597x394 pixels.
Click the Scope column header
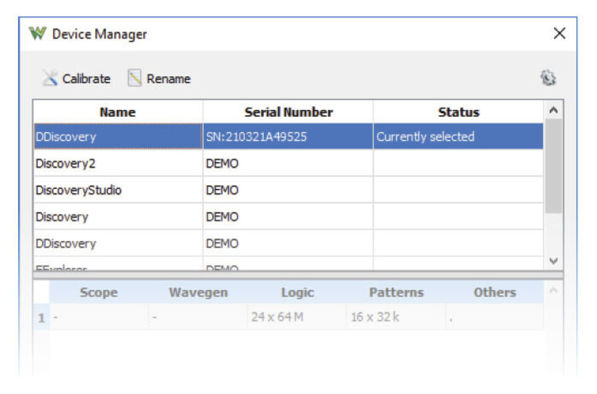point(99,292)
